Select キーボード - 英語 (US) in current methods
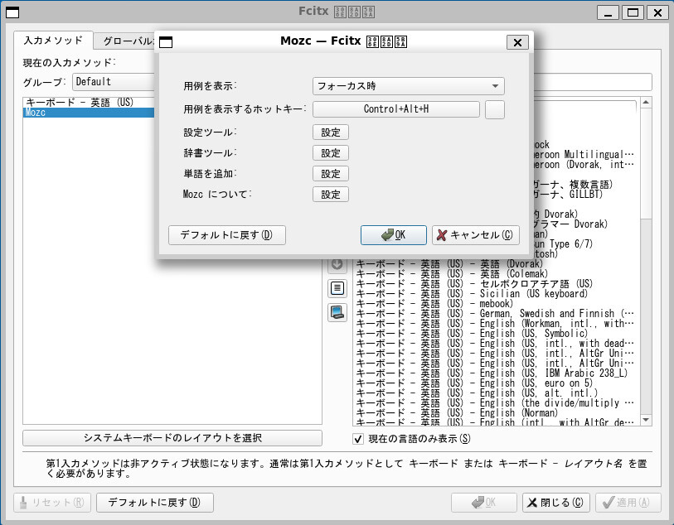674x525 pixels. point(89,102)
